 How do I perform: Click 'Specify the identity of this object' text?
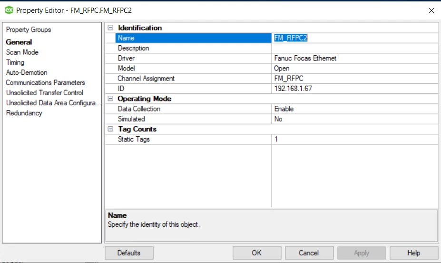(154, 224)
